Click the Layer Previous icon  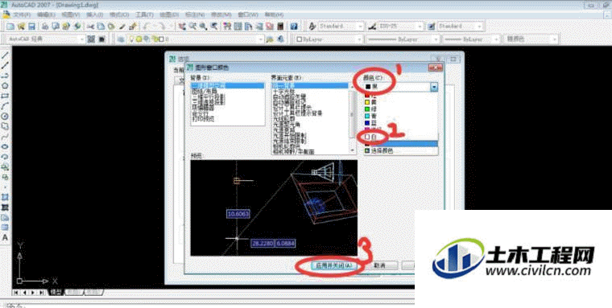click(x=280, y=39)
